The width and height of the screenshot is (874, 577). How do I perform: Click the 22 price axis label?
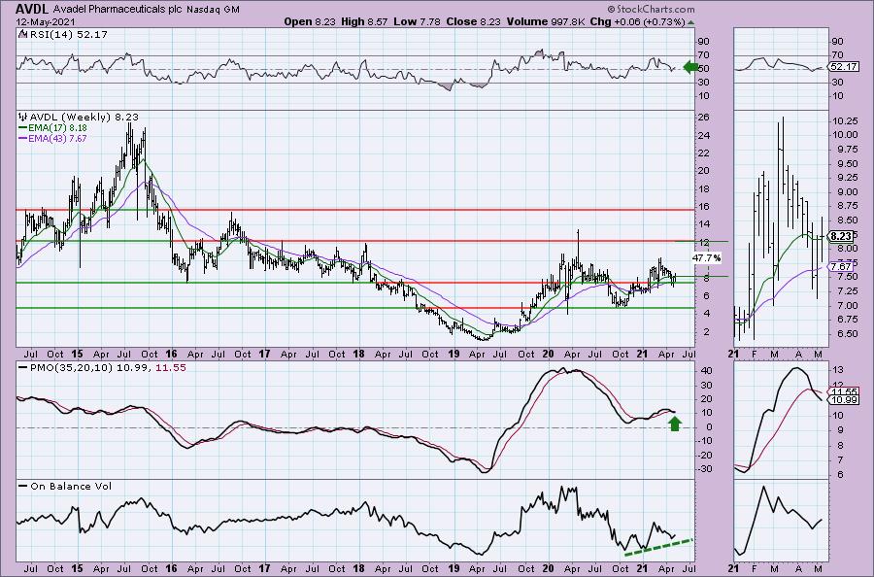705,153
